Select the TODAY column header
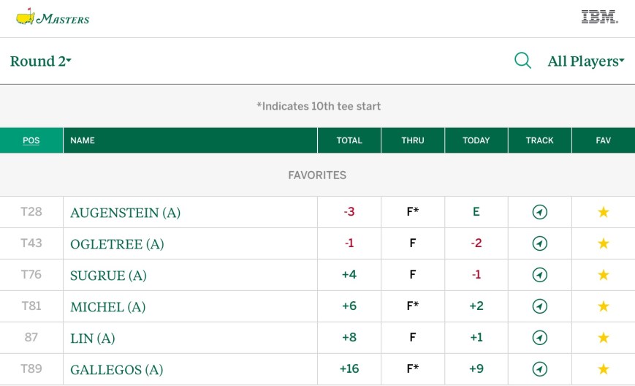This screenshot has width=635, height=386. (476, 140)
